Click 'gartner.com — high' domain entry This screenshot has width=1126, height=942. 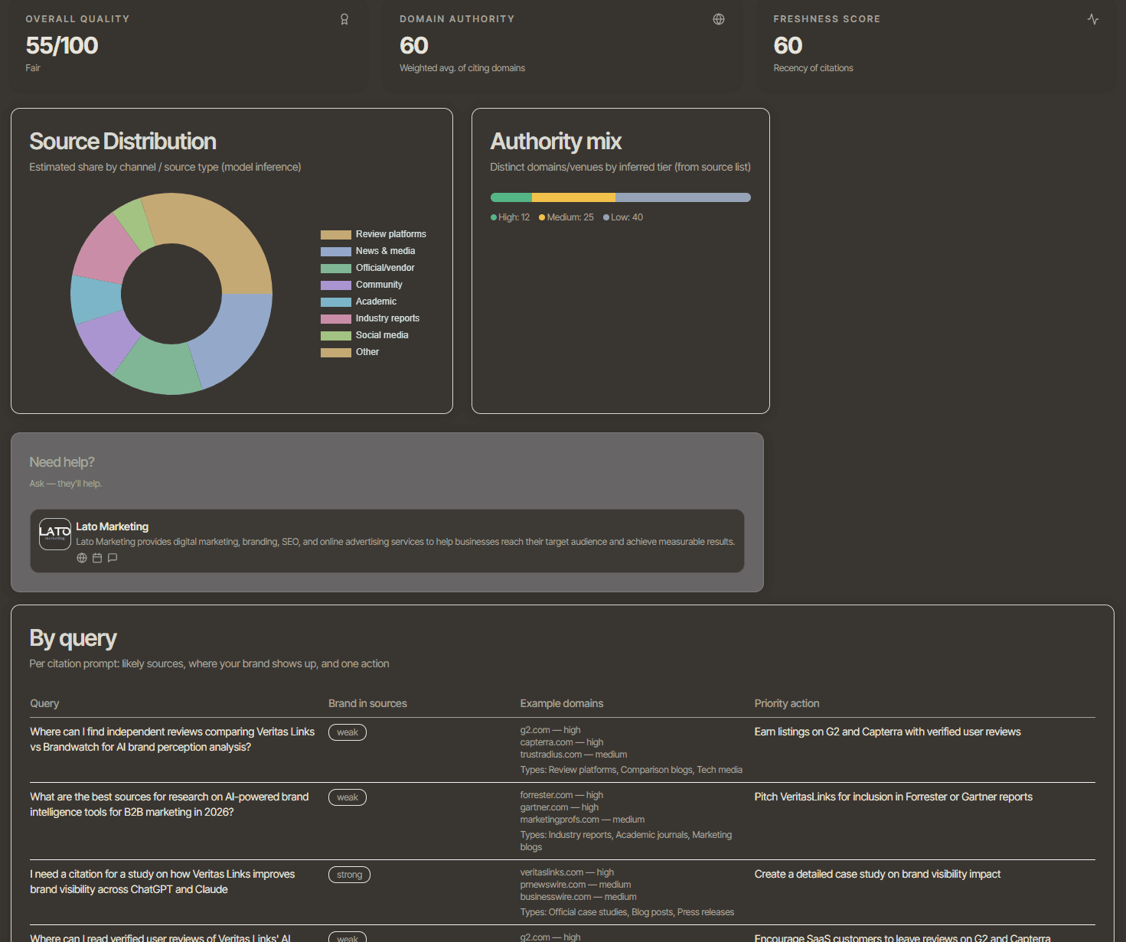coord(560,807)
